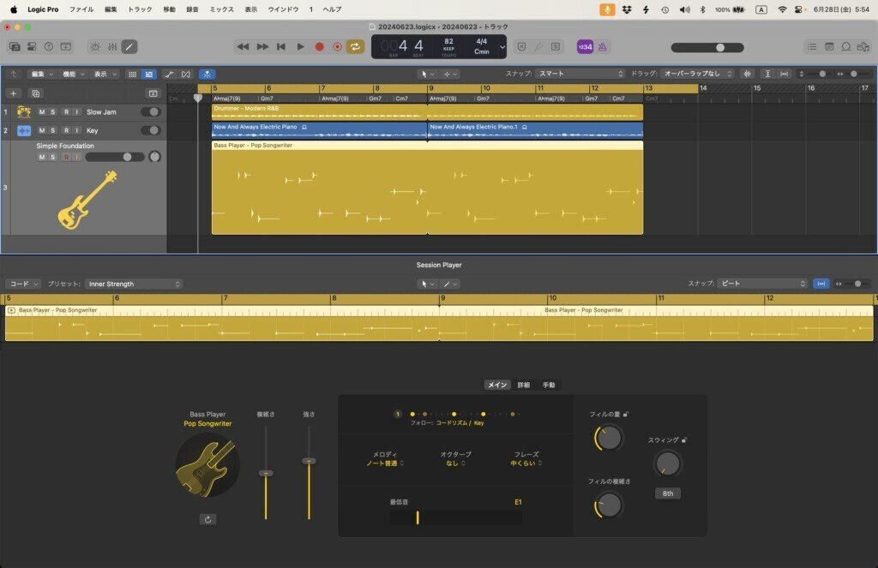Open the Loop Browser icon
This screenshot has width=878, height=568.
click(x=846, y=47)
